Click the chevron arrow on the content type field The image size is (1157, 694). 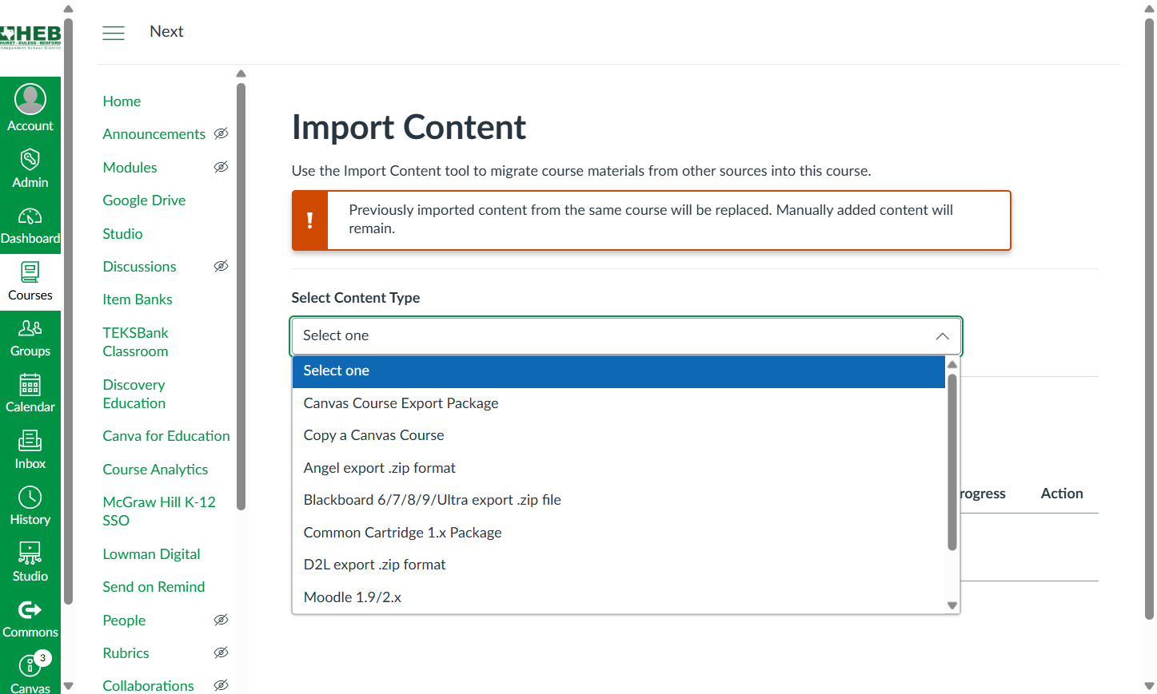(x=943, y=336)
